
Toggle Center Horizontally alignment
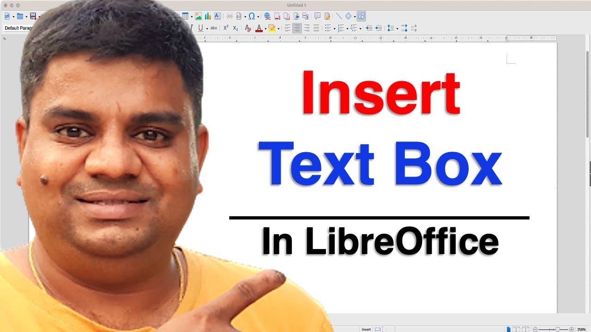coord(297,28)
